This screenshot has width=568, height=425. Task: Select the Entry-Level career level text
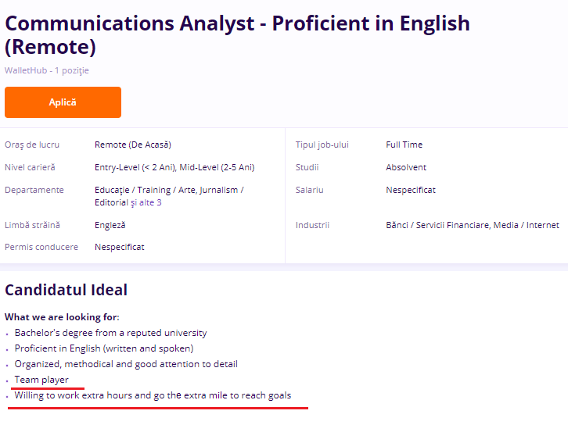[135, 167]
